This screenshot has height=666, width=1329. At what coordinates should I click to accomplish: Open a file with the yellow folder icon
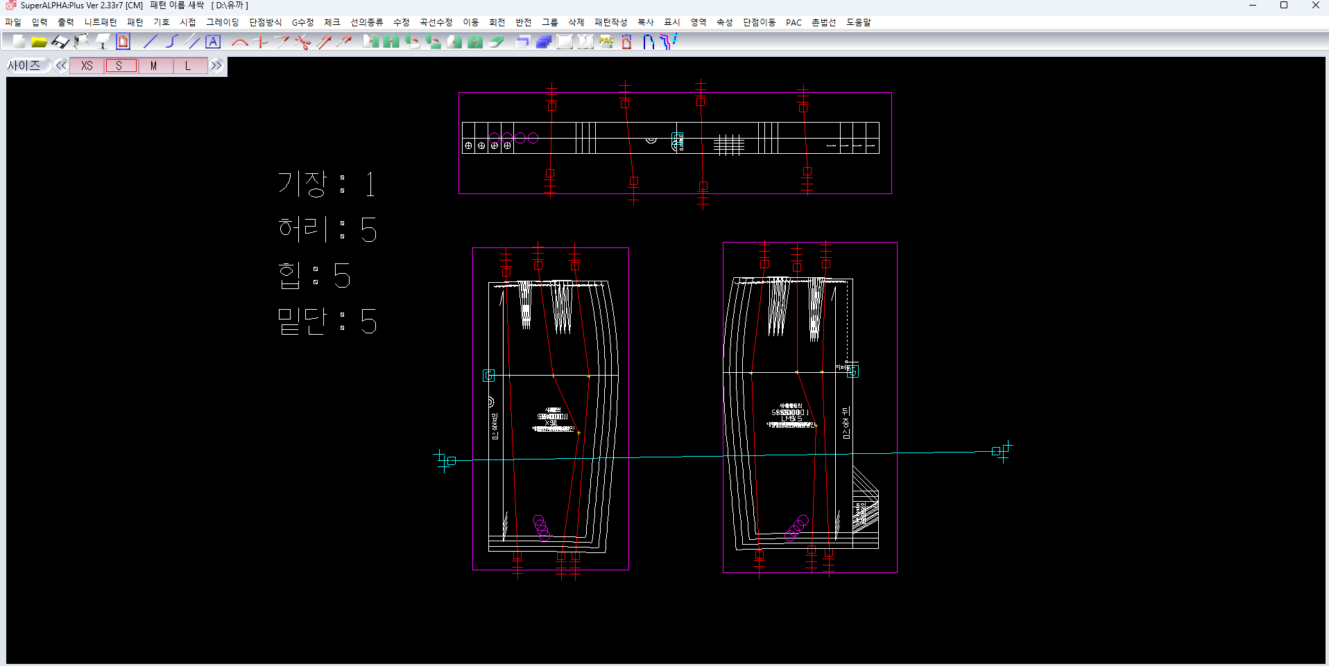[40, 42]
